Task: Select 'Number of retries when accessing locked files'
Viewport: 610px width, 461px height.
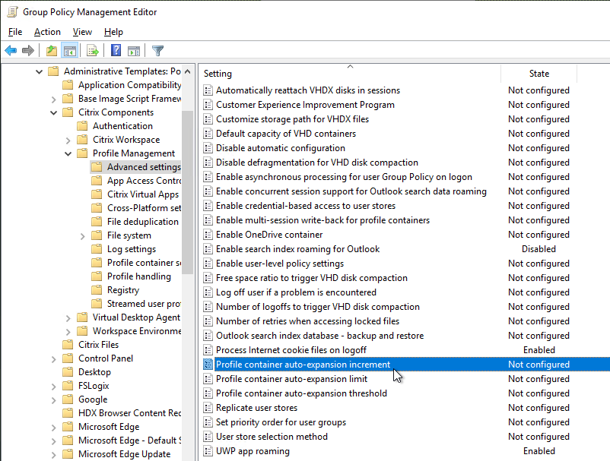Action: click(308, 321)
